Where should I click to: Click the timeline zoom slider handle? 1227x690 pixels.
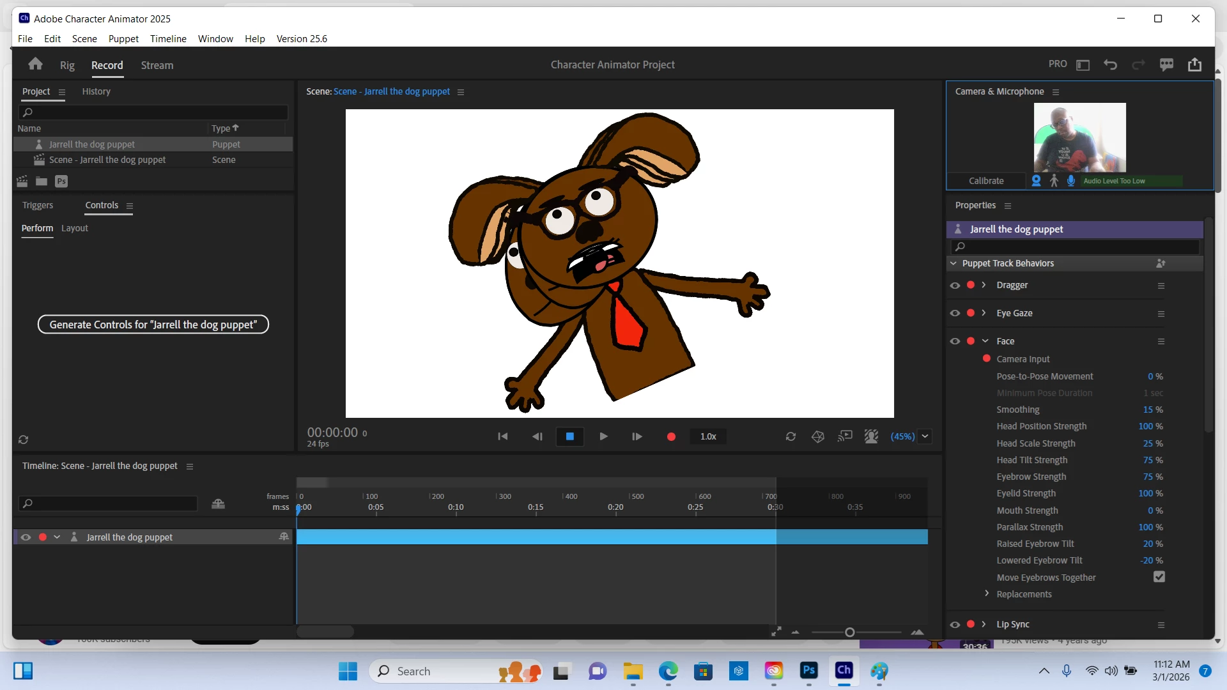click(x=849, y=632)
